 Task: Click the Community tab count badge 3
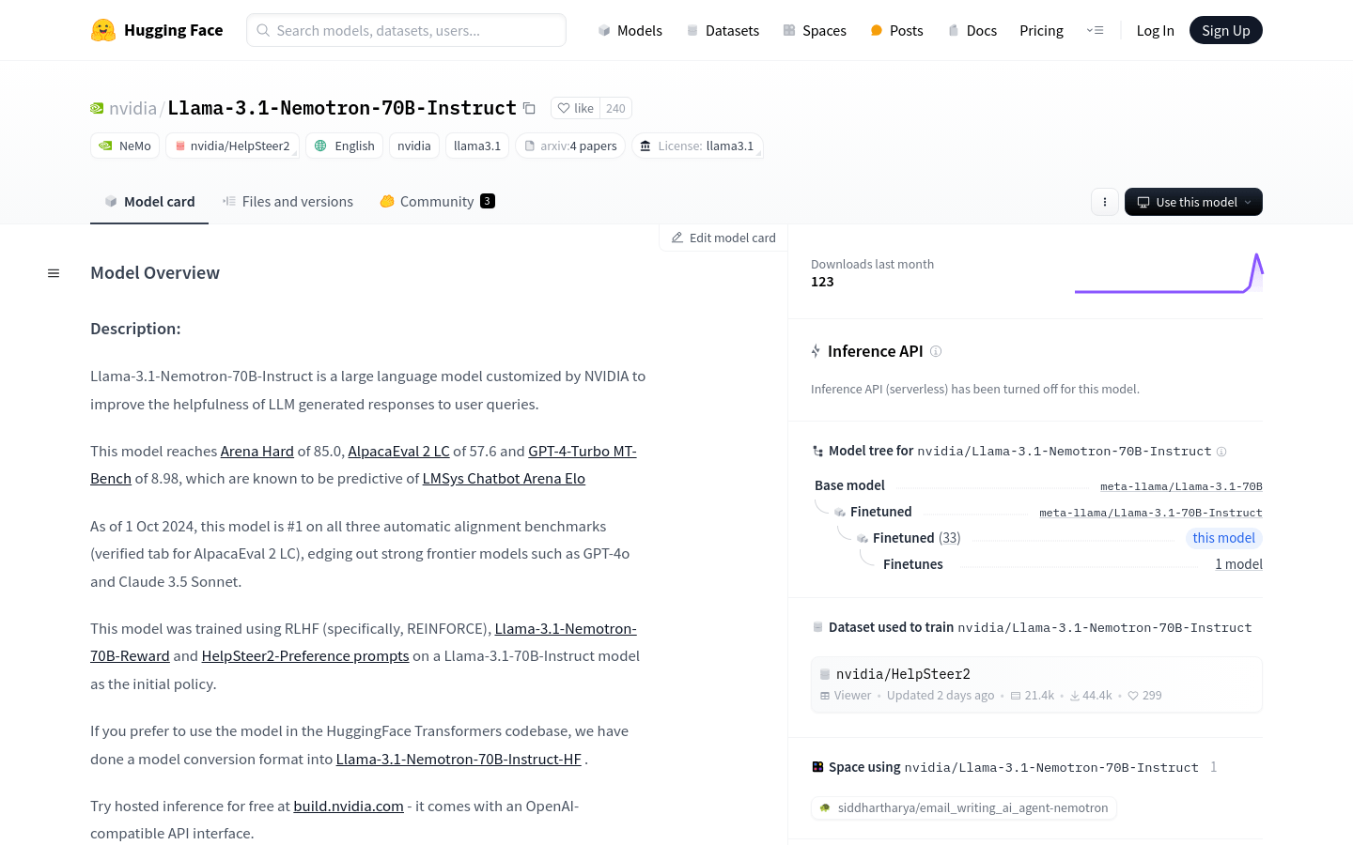(x=488, y=201)
